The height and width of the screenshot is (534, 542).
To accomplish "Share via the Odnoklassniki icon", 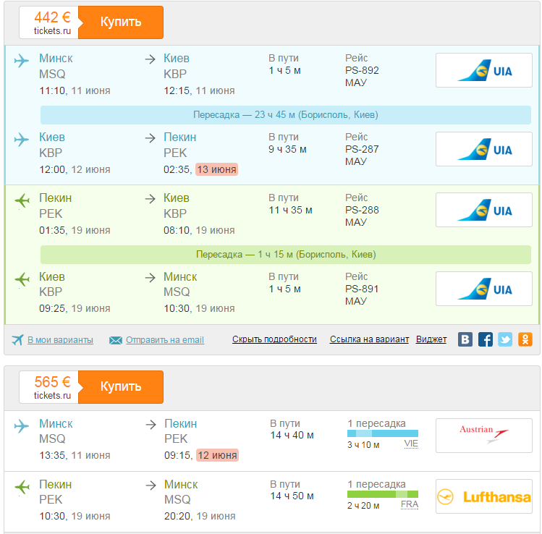I will 525,339.
